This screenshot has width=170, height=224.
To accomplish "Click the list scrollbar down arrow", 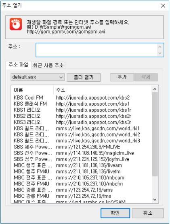I will 155,200.
